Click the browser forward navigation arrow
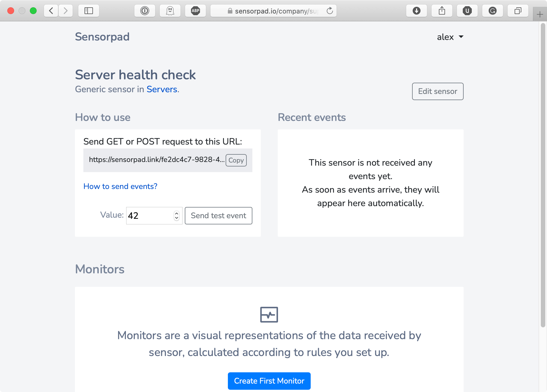 (x=65, y=11)
